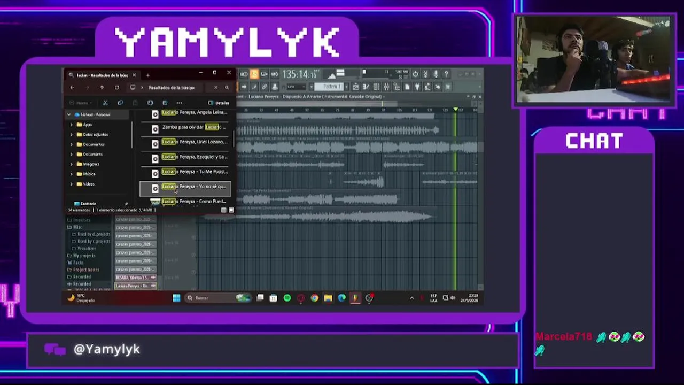Open My projects in FL Studio browser
684x385 pixels.
click(81, 256)
